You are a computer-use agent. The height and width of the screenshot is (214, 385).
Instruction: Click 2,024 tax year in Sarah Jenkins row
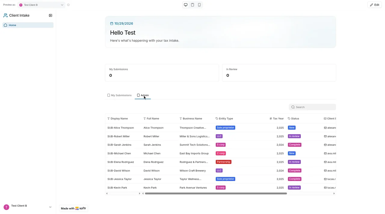coord(280,145)
